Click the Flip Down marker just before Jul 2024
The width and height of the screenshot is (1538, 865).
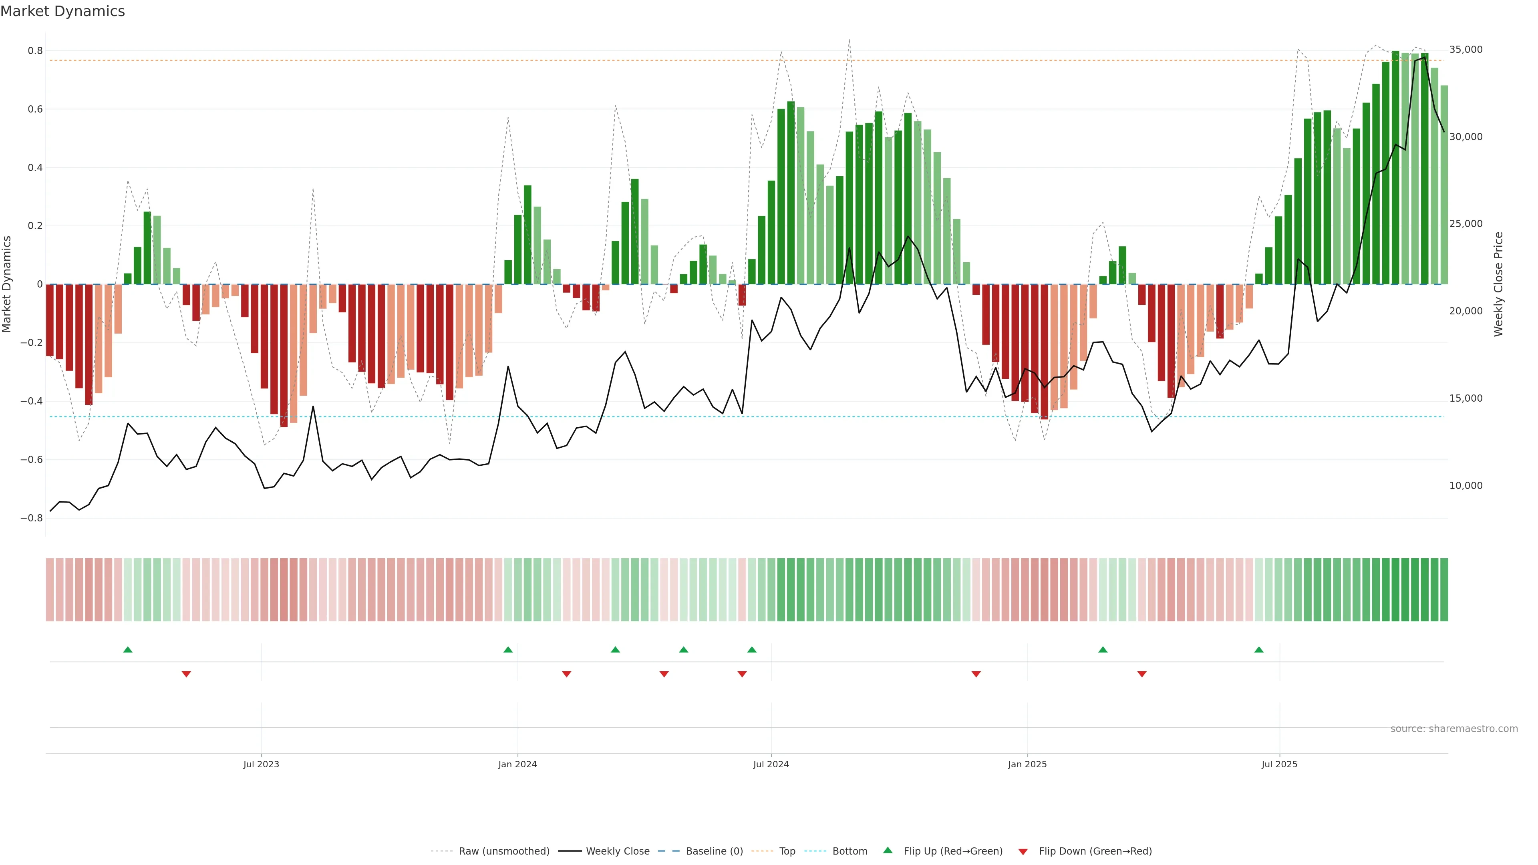742,674
